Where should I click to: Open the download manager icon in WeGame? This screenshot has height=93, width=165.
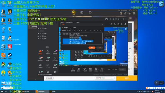pyautogui.click(x=129, y=13)
